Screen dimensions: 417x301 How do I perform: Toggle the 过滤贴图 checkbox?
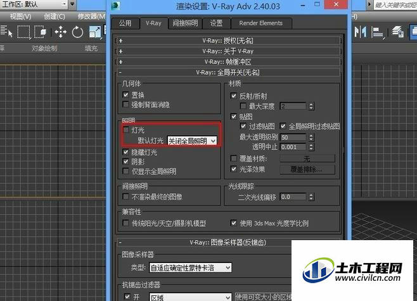243,126
